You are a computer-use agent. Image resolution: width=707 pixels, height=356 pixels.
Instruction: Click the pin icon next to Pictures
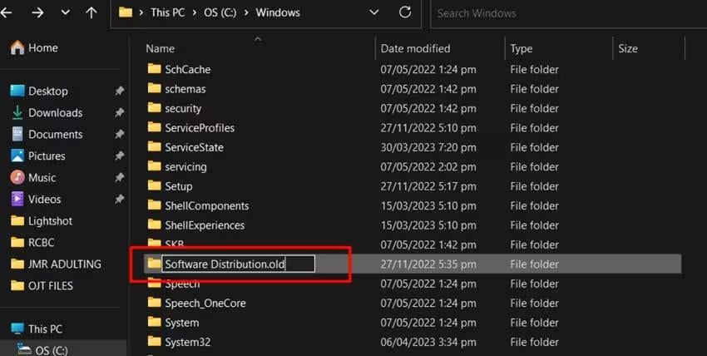[x=119, y=156]
